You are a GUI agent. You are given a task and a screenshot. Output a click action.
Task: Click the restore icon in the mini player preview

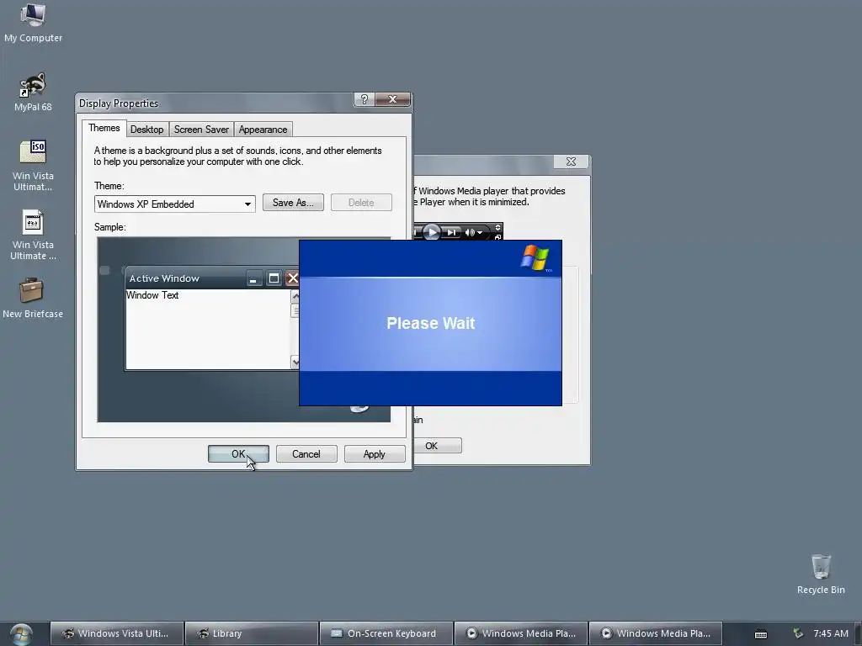498,236
